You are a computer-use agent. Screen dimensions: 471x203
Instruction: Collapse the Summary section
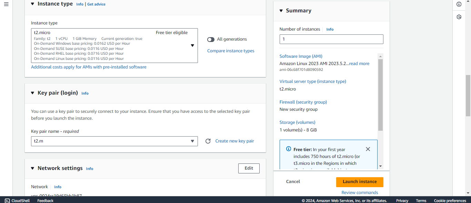click(281, 11)
